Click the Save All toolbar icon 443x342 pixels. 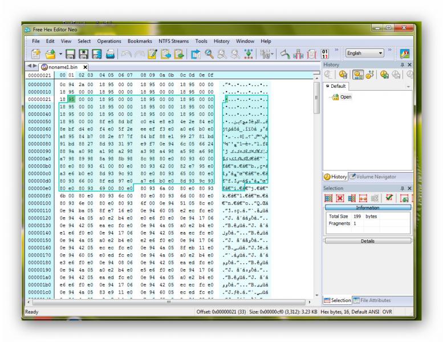click(96, 54)
